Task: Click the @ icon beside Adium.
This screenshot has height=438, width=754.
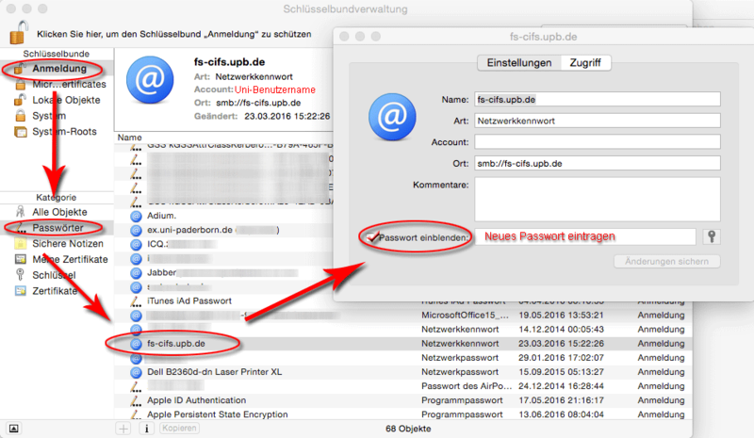Action: tap(136, 216)
